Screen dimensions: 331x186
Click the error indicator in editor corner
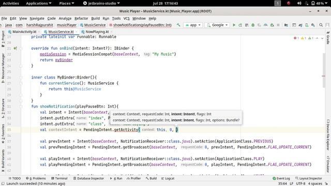pos(296,38)
